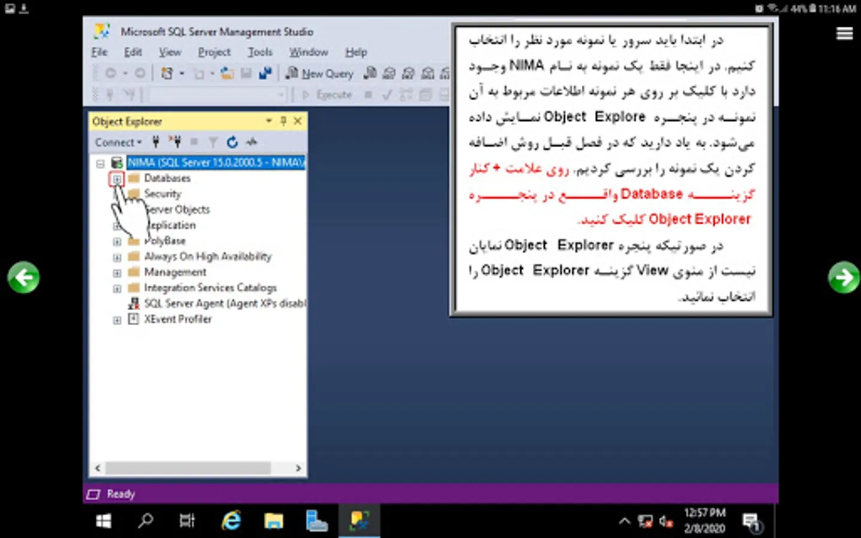The height and width of the screenshot is (538, 861).
Task: Open the File menu
Action: [99, 52]
